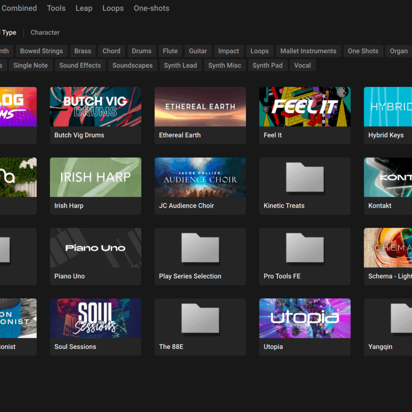Open the Butch Vig Drums artwork
Viewport: 412px width, 412px height.
tap(96, 107)
